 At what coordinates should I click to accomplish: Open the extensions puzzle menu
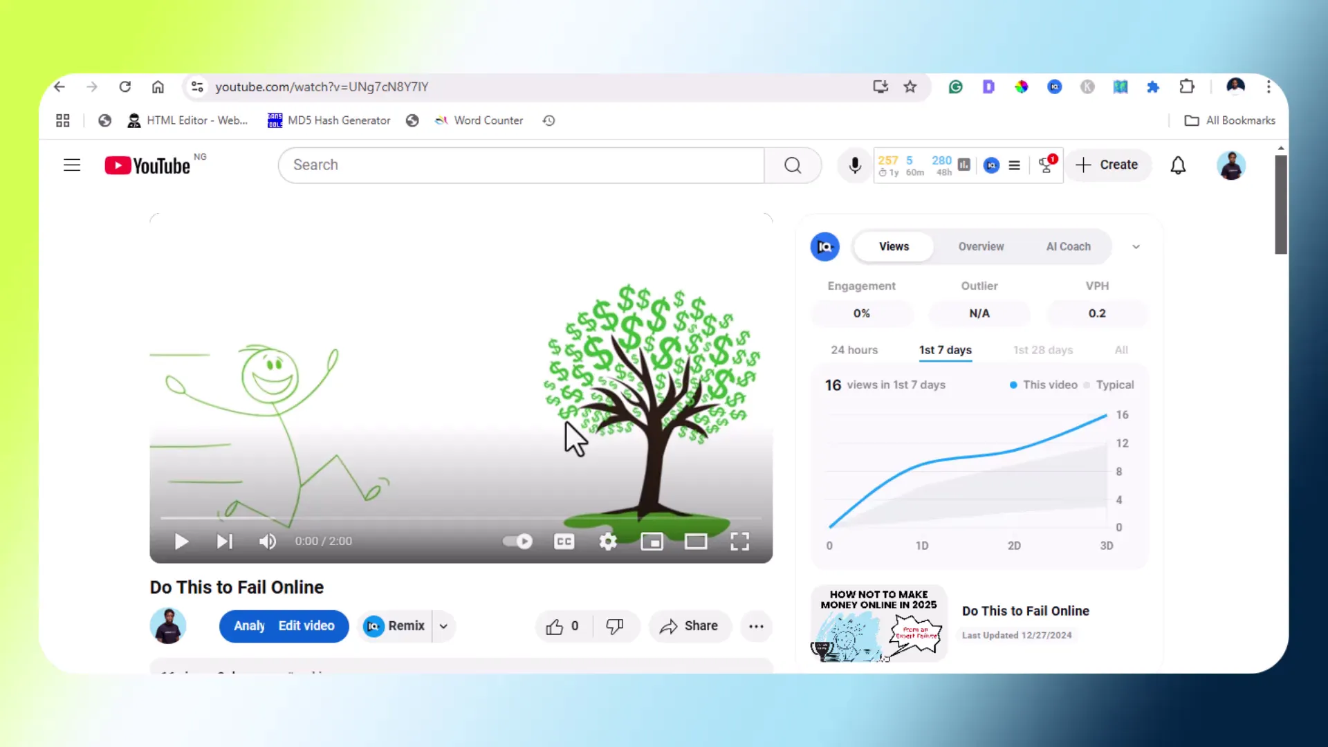[x=1187, y=87]
